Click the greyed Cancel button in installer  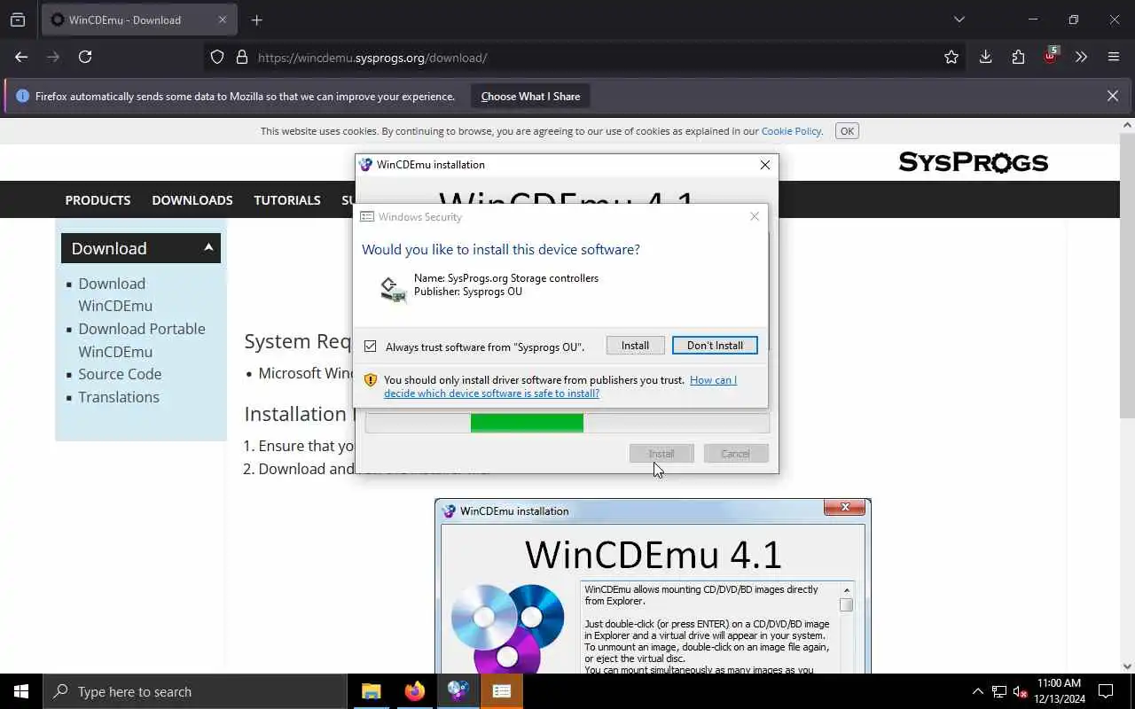pos(735,454)
